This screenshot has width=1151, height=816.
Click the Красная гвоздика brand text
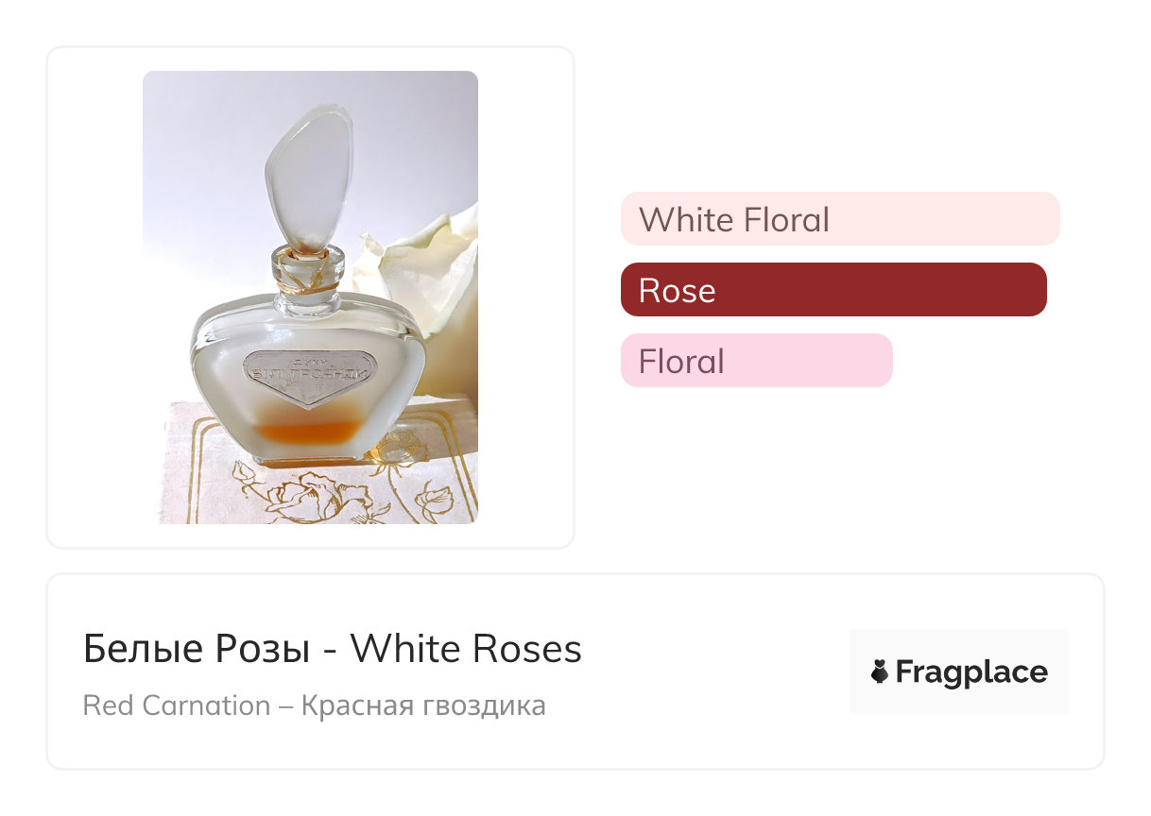point(423,705)
